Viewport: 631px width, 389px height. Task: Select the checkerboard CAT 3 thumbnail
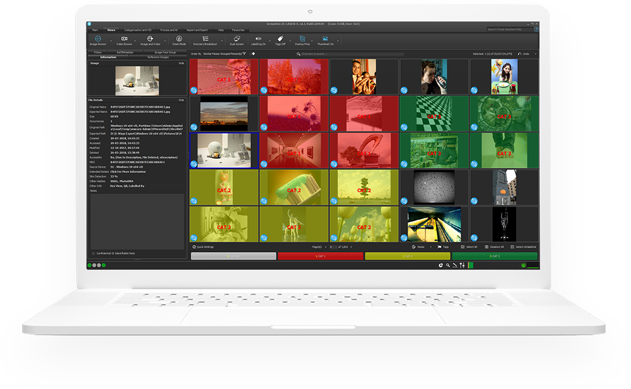coord(434,114)
